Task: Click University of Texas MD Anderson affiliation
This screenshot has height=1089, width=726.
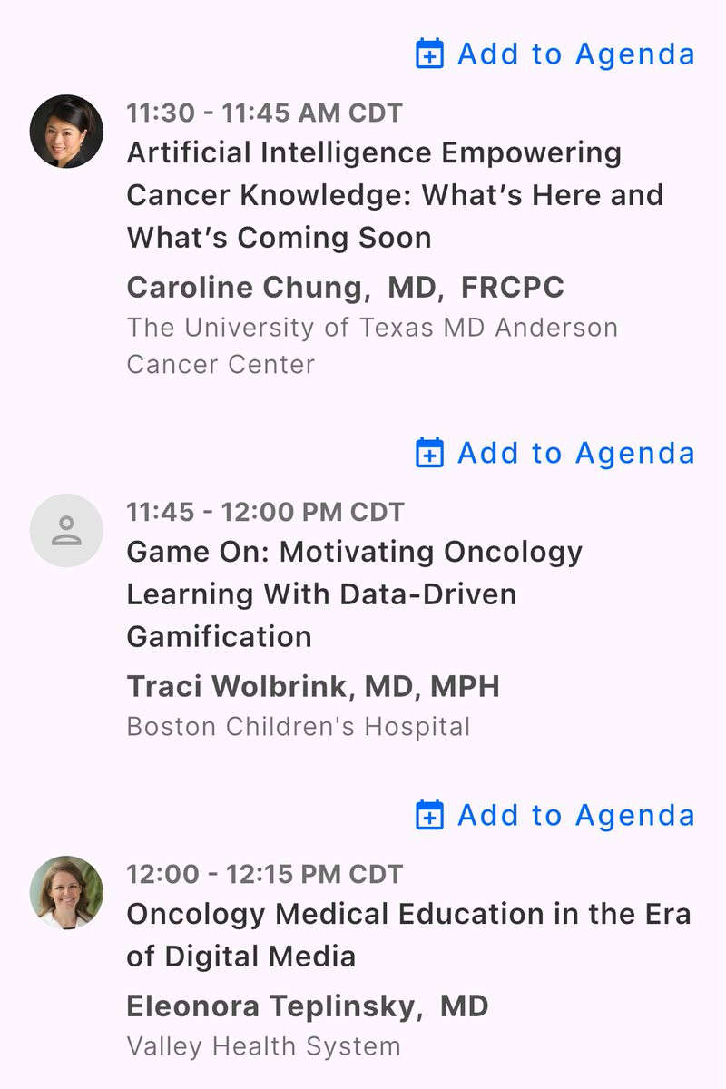Action: 372,346
